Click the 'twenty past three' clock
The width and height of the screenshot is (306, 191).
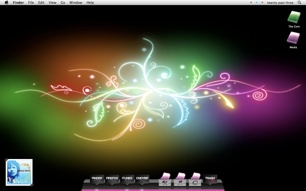point(281,2)
